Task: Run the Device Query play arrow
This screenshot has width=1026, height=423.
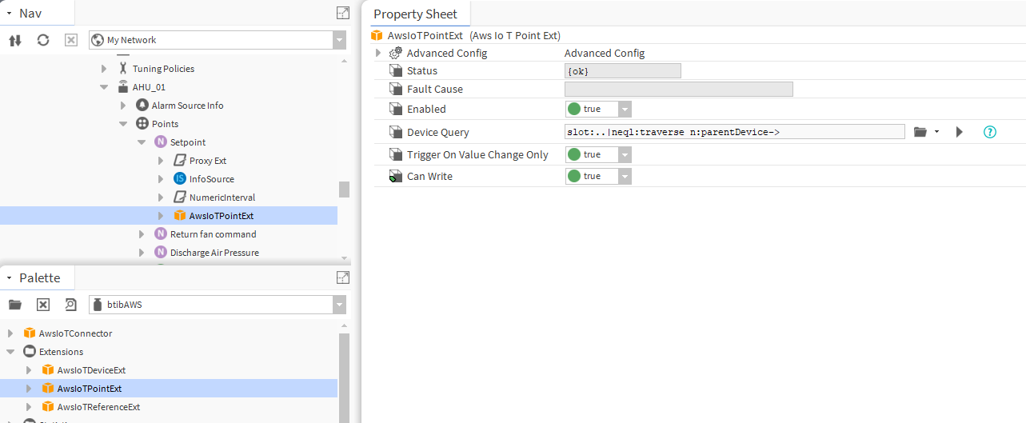Action: coord(960,132)
